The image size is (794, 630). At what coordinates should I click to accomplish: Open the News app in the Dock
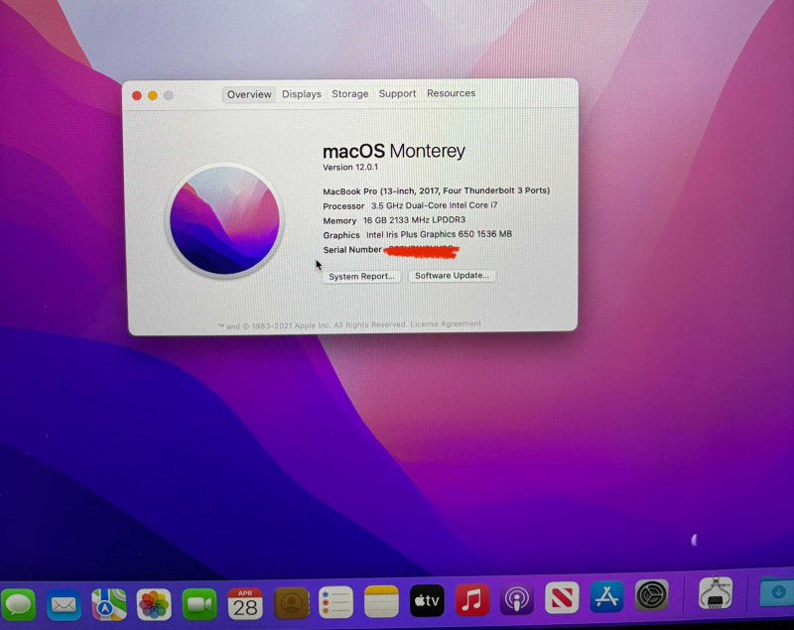(x=562, y=597)
